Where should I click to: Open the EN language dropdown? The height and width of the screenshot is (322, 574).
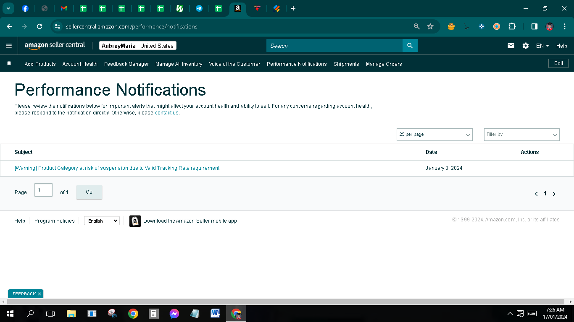(542, 46)
